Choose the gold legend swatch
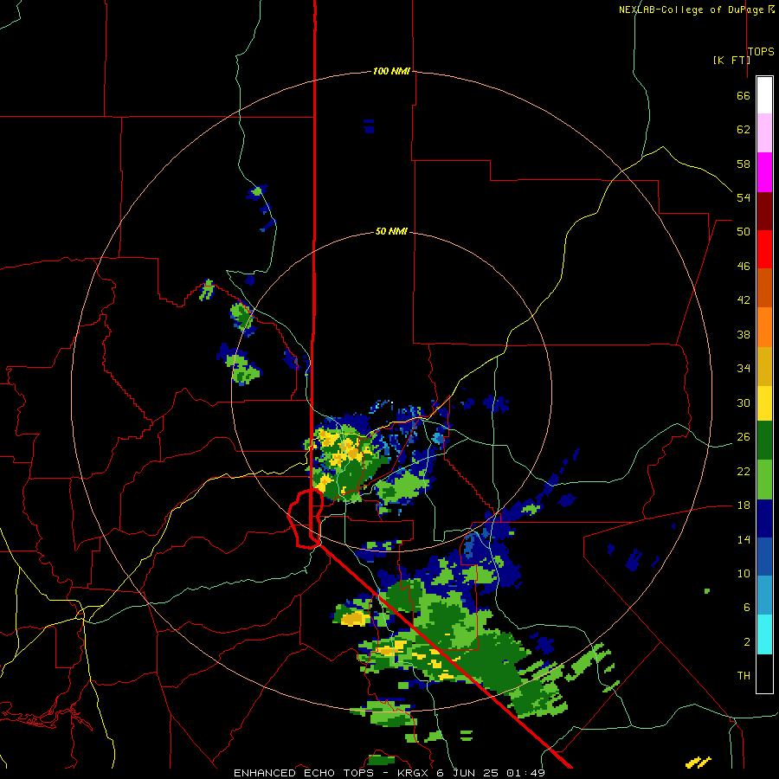Viewport: 779px width, 779px height. click(x=764, y=366)
